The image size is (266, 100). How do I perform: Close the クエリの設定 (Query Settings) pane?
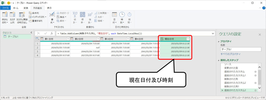pyautogui.click(x=260, y=35)
